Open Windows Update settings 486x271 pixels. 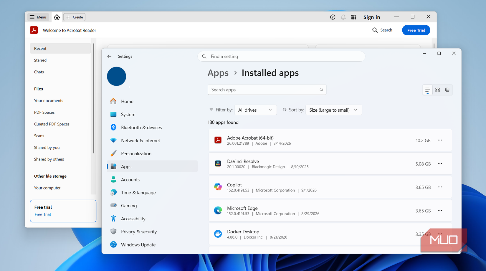click(x=152, y=244)
